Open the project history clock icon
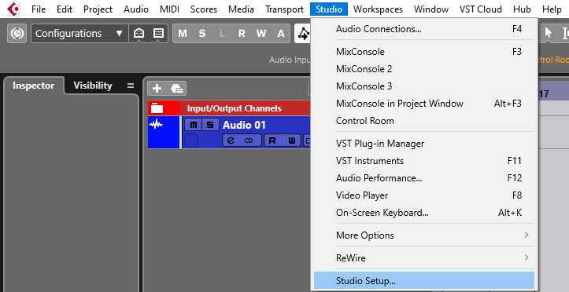The width and height of the screenshot is (569, 292). [x=17, y=34]
